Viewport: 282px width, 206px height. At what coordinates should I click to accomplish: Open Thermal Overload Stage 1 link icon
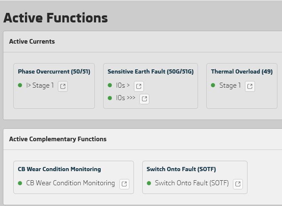(x=250, y=86)
